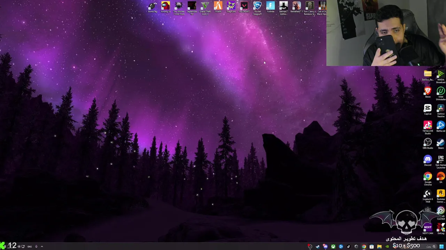Select the September 7th shortcut
This screenshot has width=446, height=250.
[192, 8]
